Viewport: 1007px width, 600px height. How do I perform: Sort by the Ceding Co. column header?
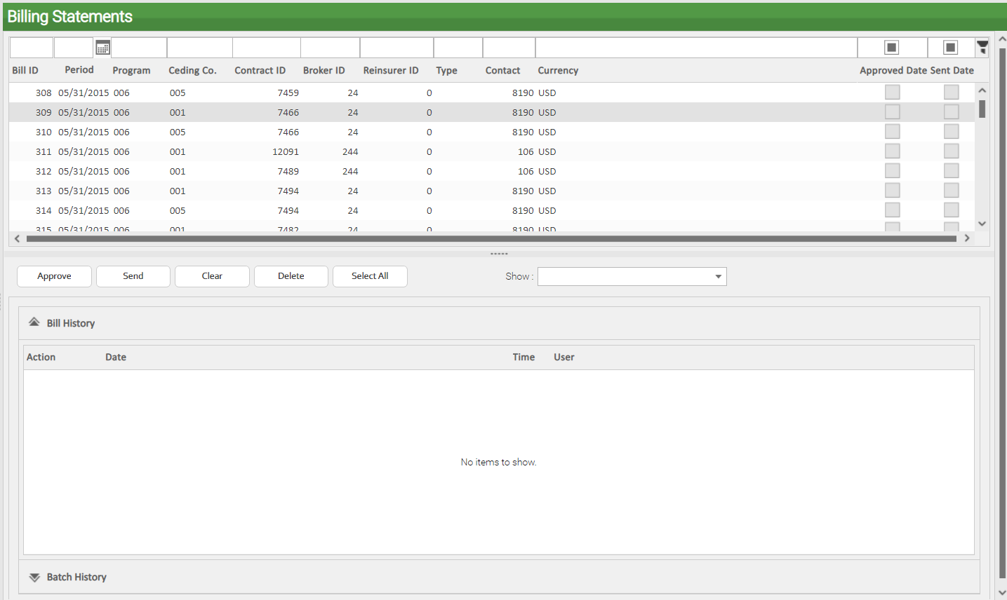click(192, 71)
